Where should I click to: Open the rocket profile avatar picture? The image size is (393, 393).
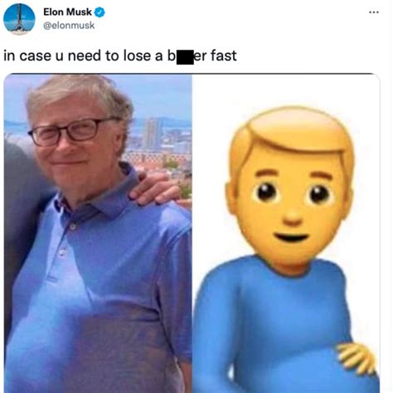[19, 19]
